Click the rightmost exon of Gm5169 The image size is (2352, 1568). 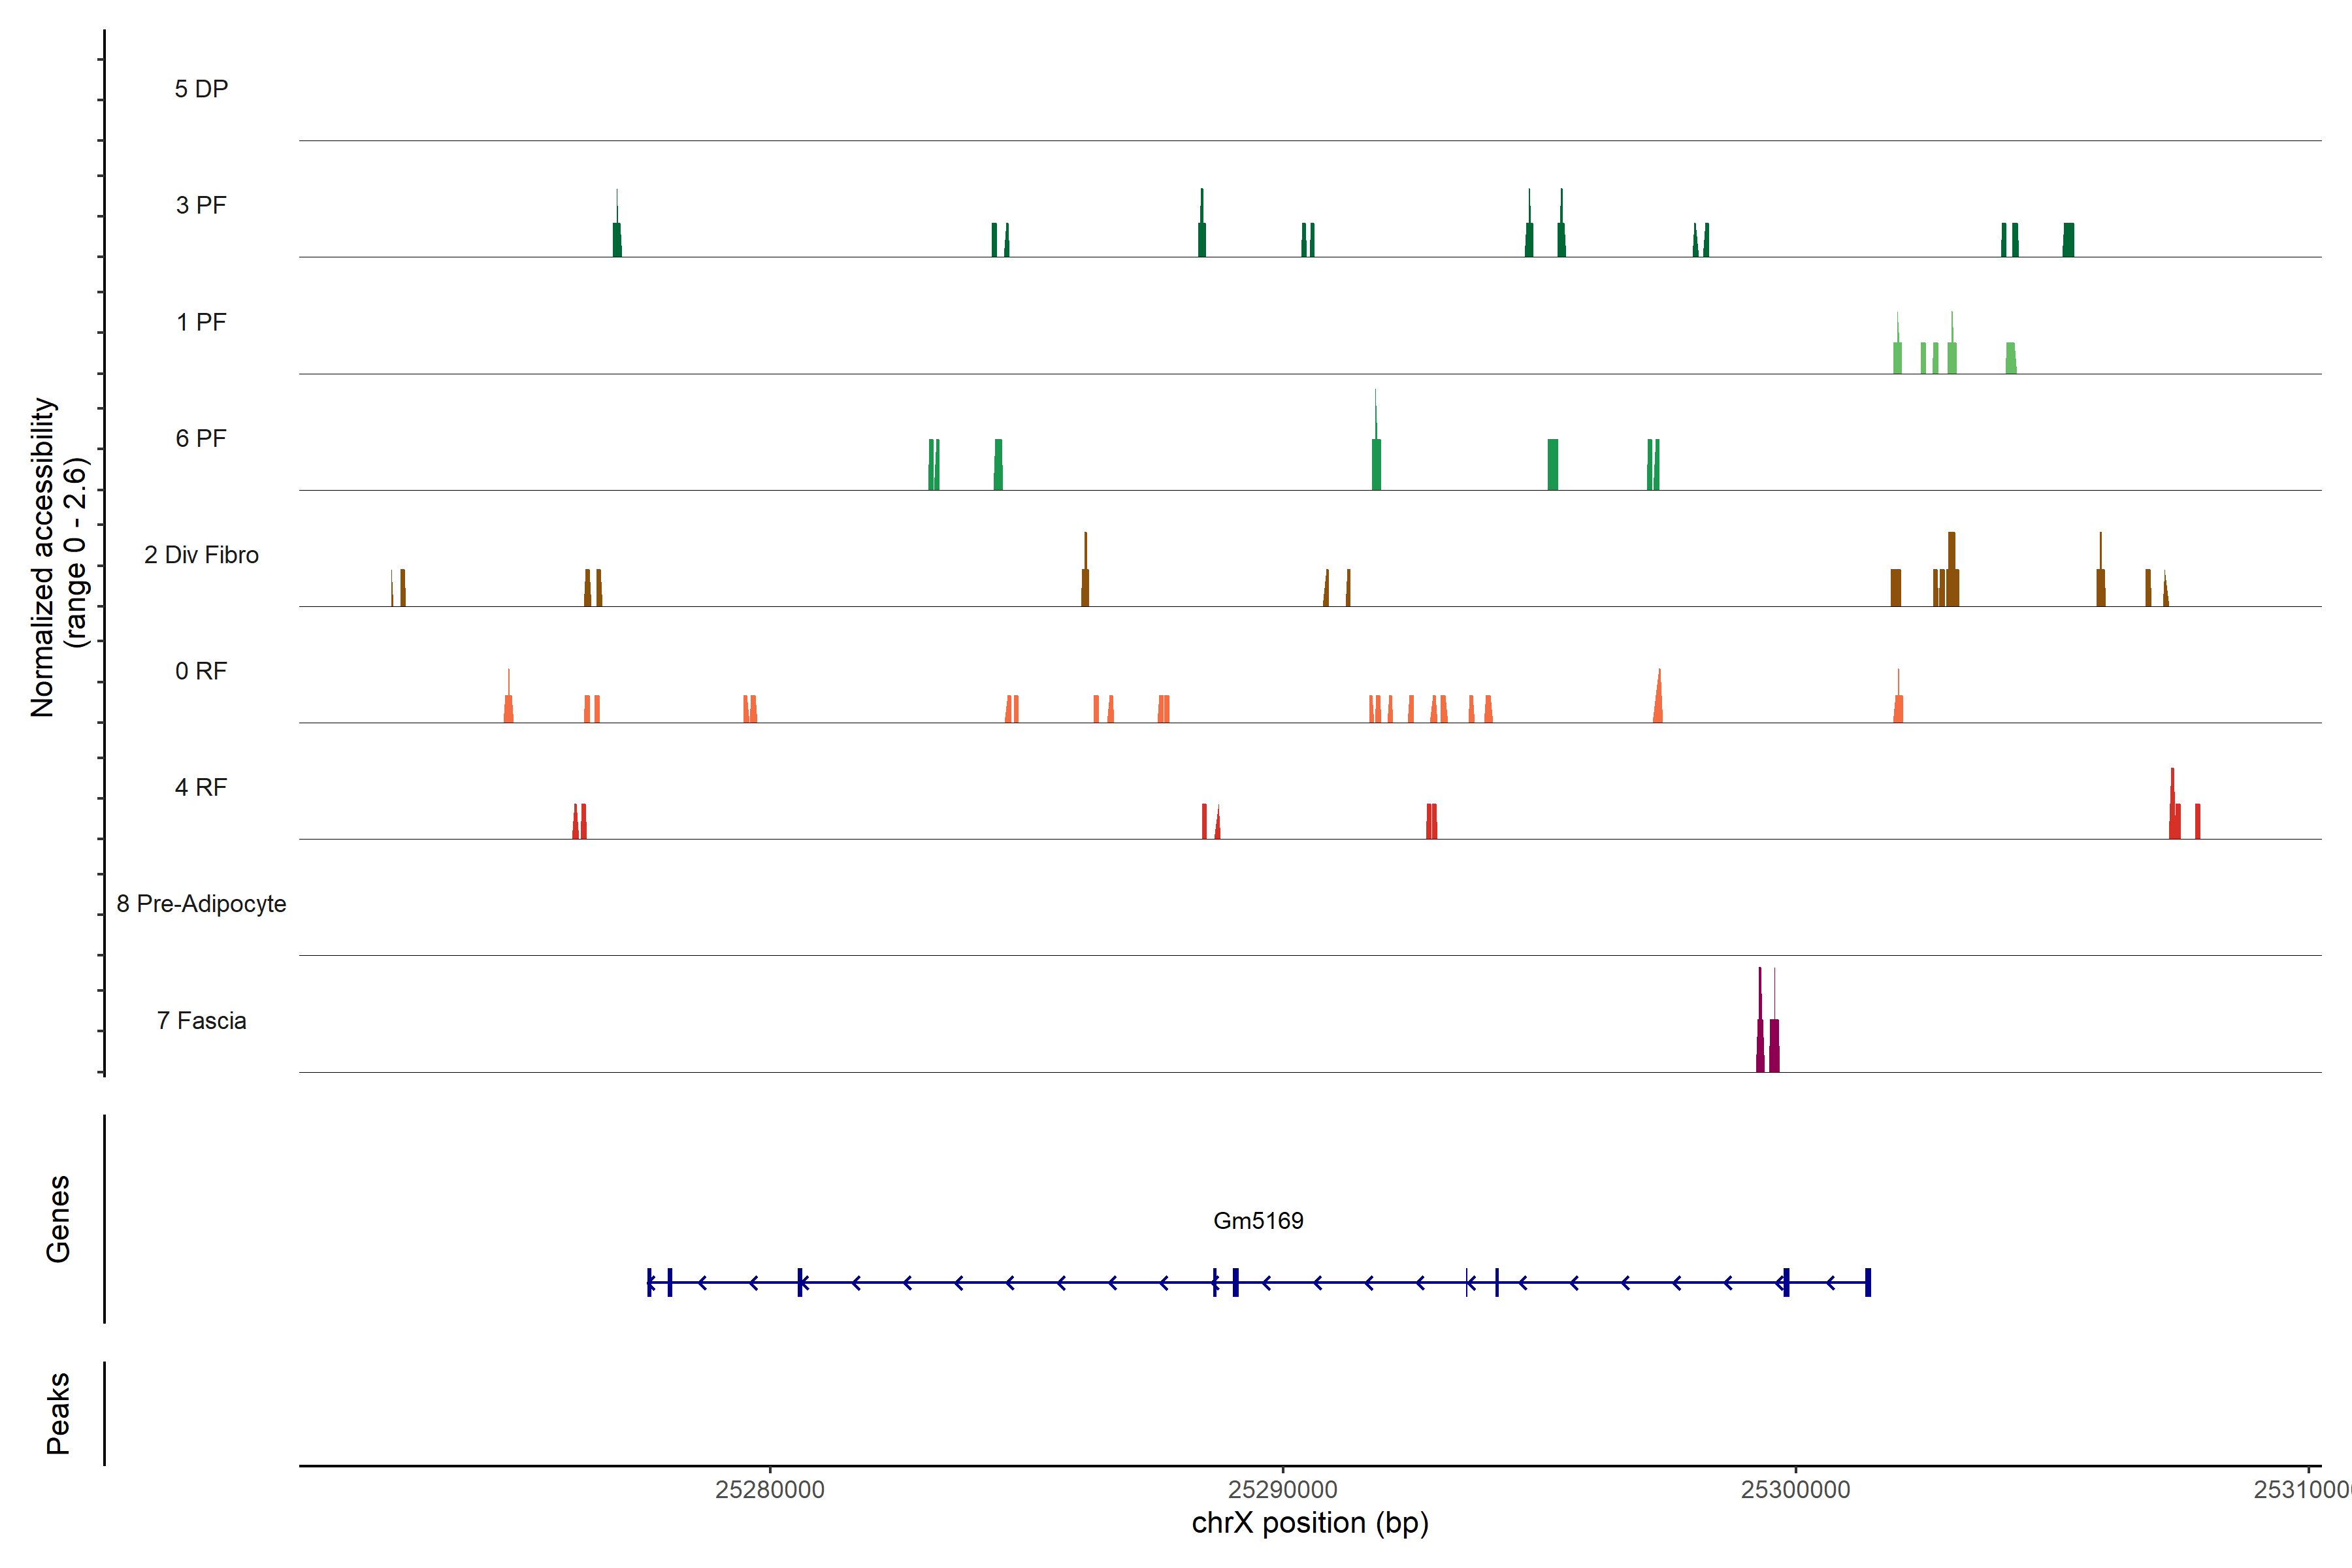[x=1867, y=1282]
